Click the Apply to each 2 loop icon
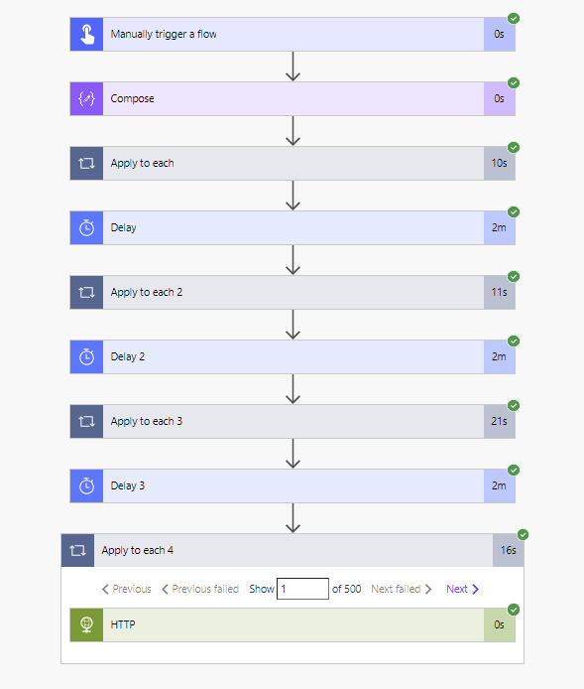The image size is (584, 689). click(x=86, y=293)
